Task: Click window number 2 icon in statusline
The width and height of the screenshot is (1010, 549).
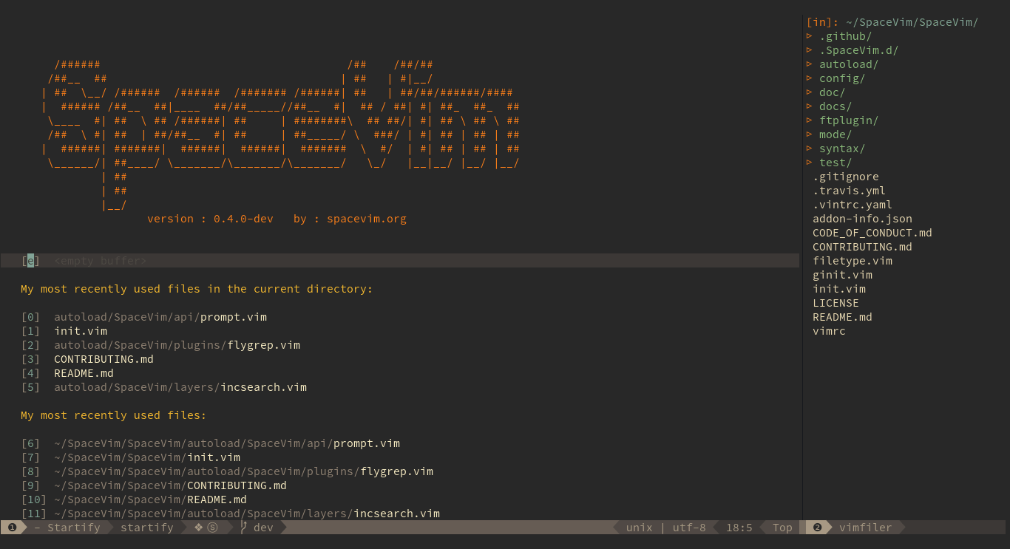Action: pyautogui.click(x=817, y=528)
